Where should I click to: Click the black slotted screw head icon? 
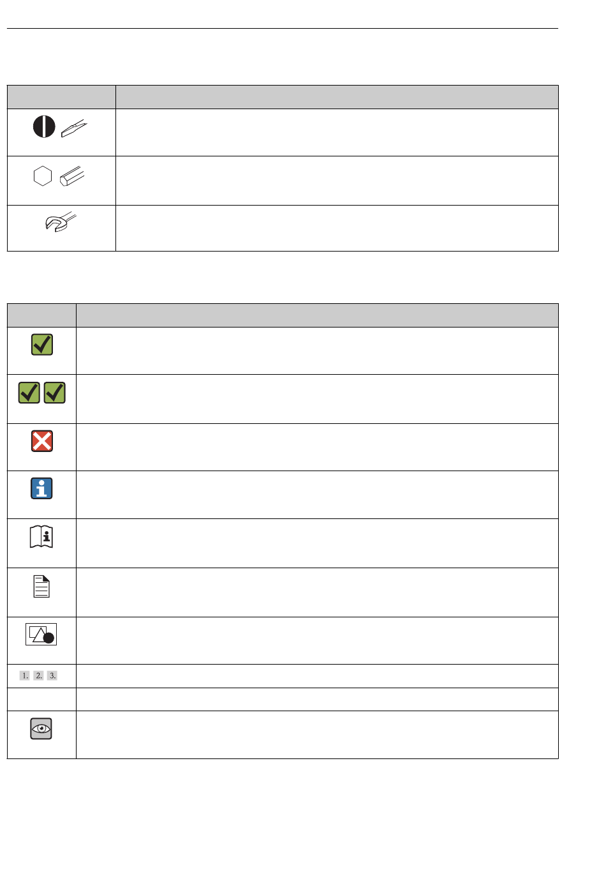click(44, 126)
